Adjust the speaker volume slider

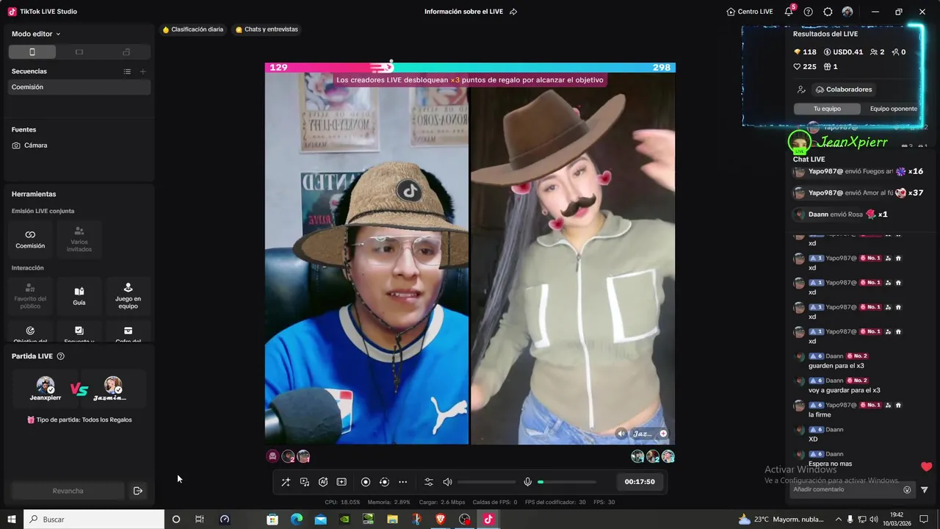pyautogui.click(x=486, y=482)
